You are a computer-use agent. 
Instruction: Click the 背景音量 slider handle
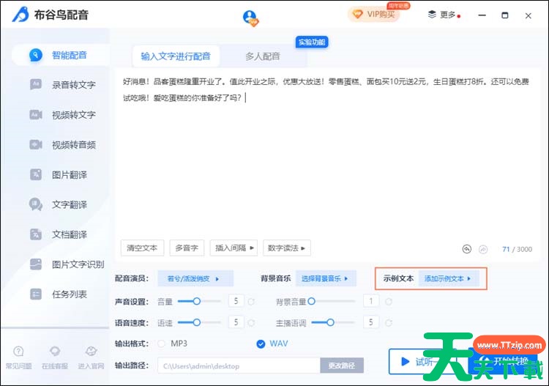[x=311, y=301]
